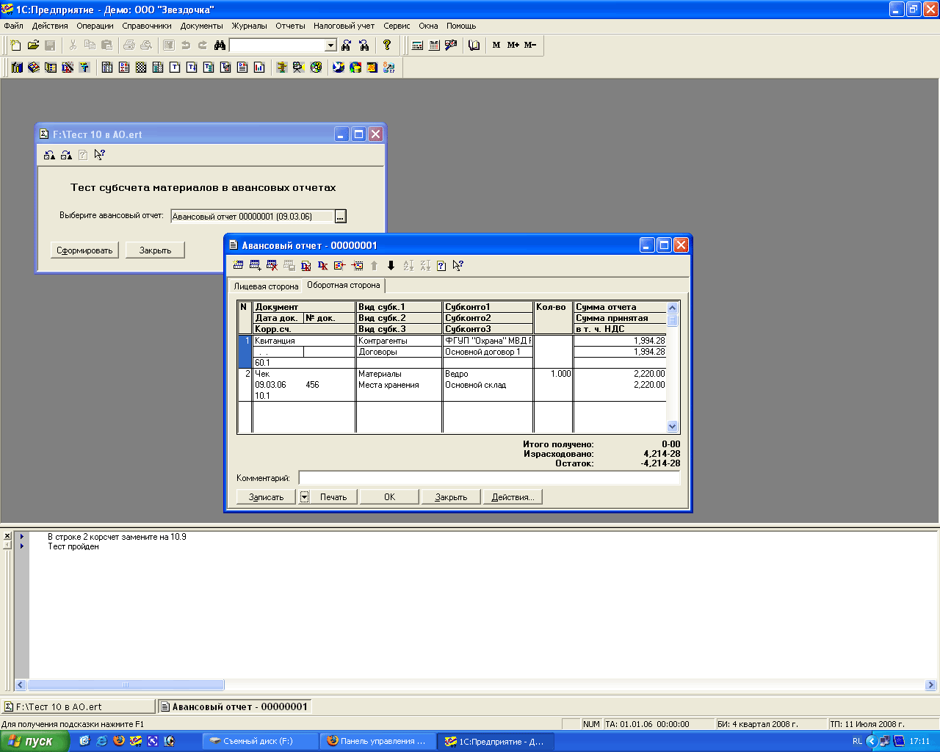
Task: Open the Действия menu
Action: (x=50, y=26)
